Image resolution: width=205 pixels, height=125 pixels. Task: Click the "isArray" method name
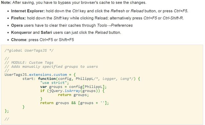point(72,91)
